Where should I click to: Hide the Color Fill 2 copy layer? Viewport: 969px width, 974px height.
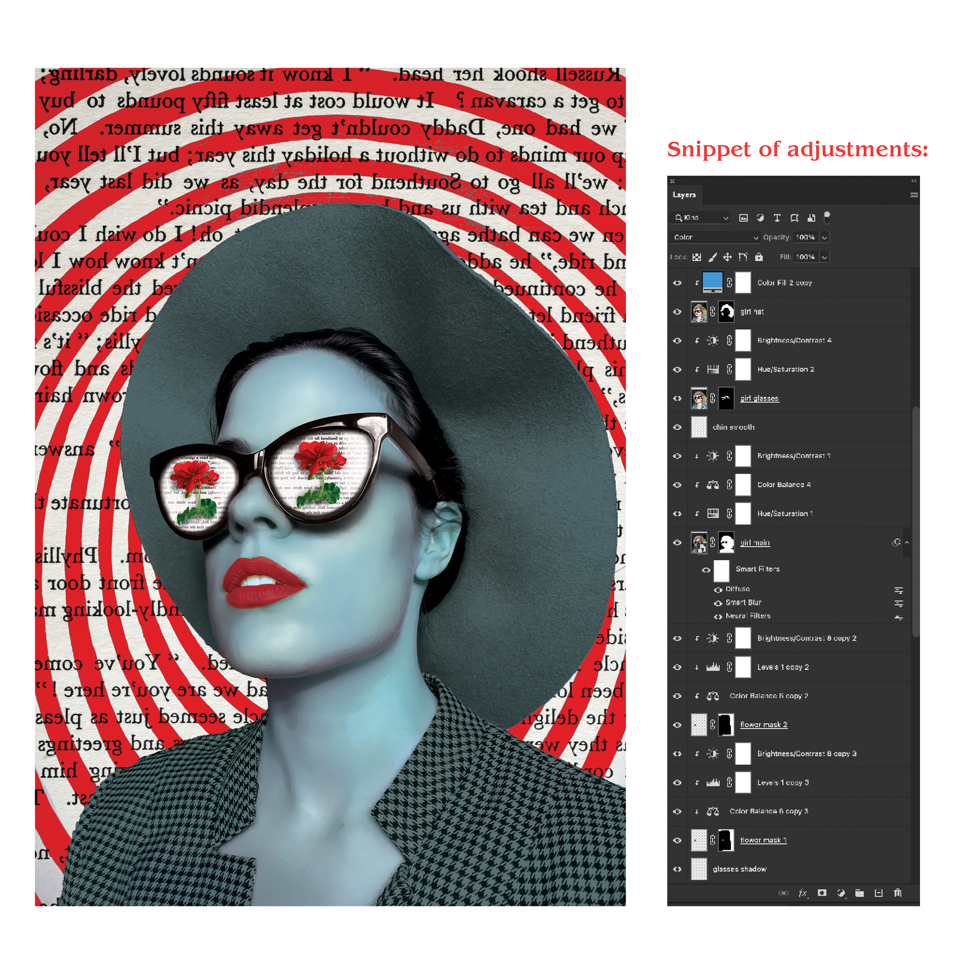pos(677,283)
